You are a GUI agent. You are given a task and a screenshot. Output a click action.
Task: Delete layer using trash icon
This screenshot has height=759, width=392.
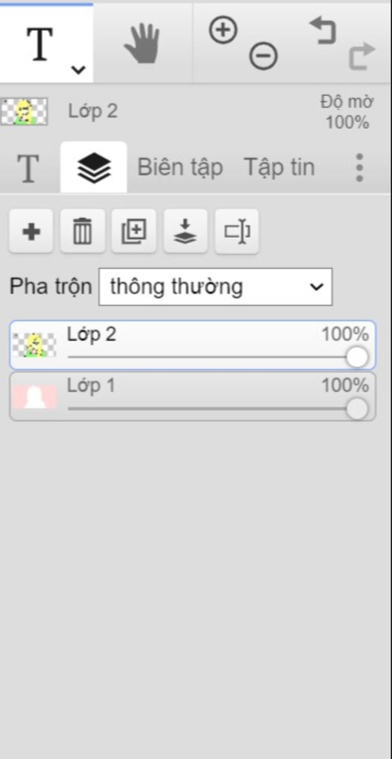tap(82, 231)
